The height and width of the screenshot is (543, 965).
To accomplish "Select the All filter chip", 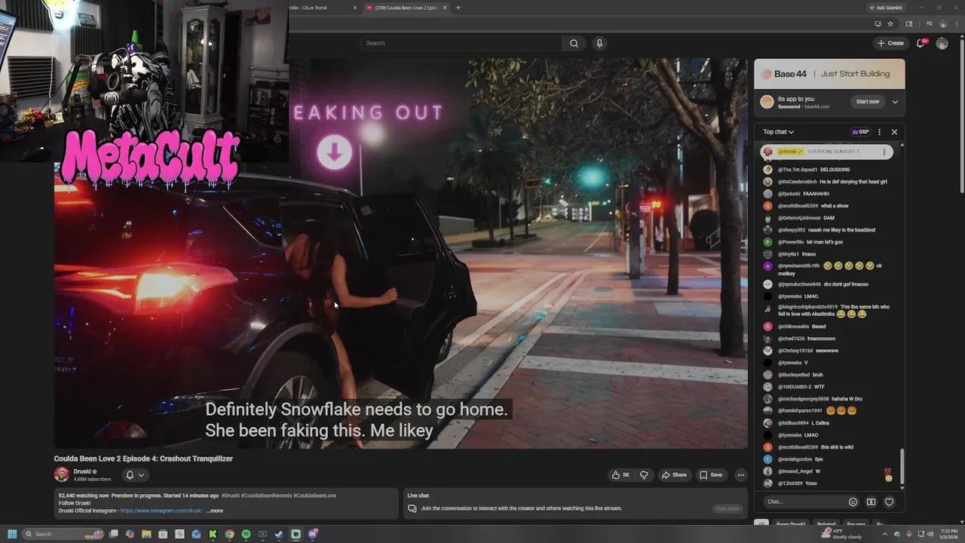I will pyautogui.click(x=761, y=523).
